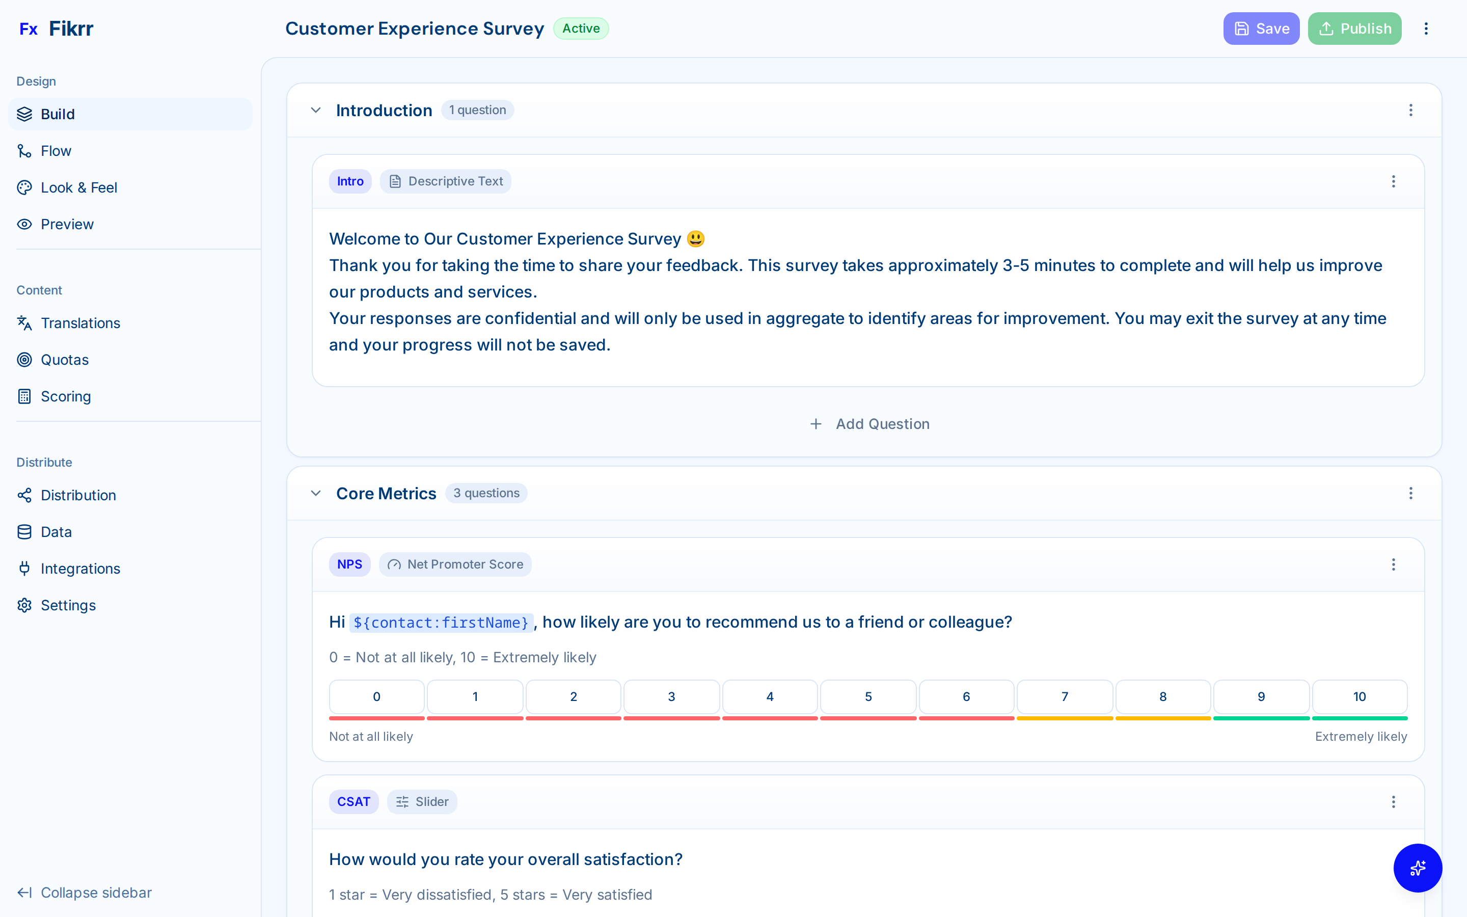This screenshot has height=917, width=1467.
Task: Collapse the Introduction section
Action: (315, 110)
